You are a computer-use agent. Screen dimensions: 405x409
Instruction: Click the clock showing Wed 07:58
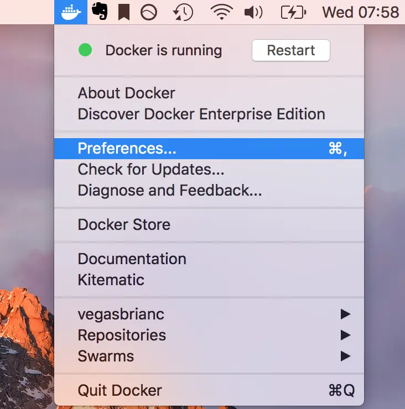tap(360, 12)
